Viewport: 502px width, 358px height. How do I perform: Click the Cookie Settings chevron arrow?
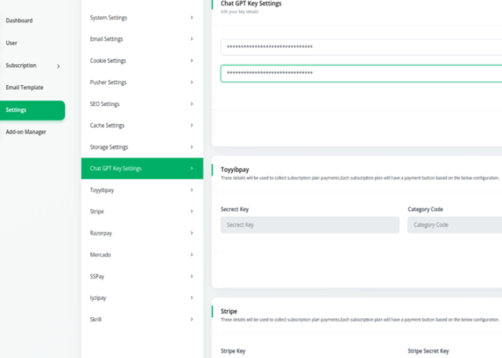click(192, 61)
